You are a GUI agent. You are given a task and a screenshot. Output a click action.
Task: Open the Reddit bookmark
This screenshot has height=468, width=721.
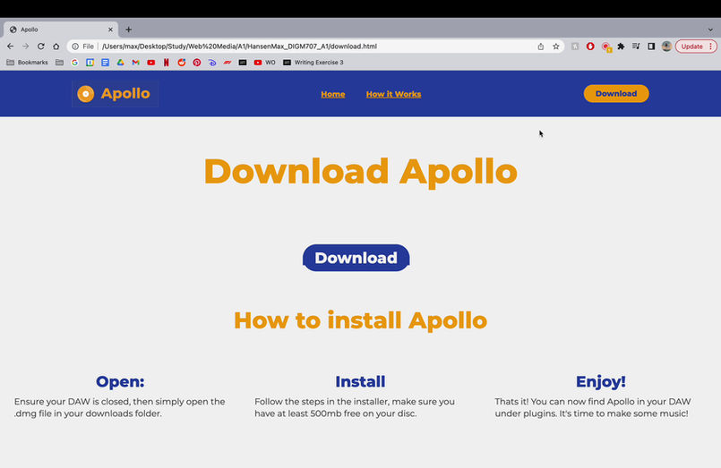[182, 63]
